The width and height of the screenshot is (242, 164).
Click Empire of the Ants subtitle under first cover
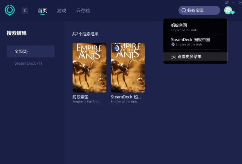pyautogui.click(x=86, y=102)
